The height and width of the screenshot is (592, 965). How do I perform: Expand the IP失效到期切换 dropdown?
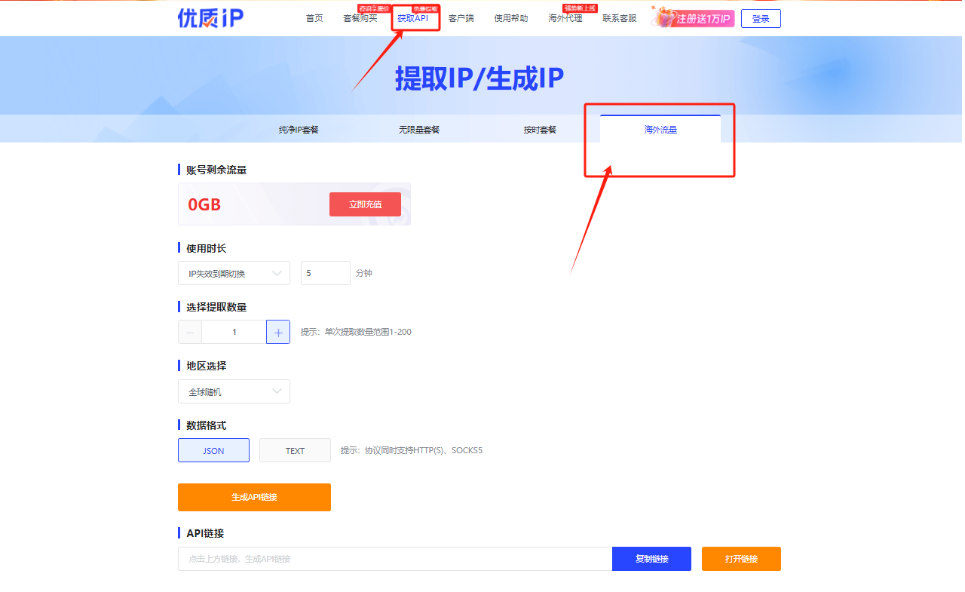(234, 273)
